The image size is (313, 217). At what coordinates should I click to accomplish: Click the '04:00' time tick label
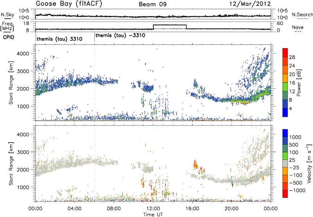(x=75, y=209)
